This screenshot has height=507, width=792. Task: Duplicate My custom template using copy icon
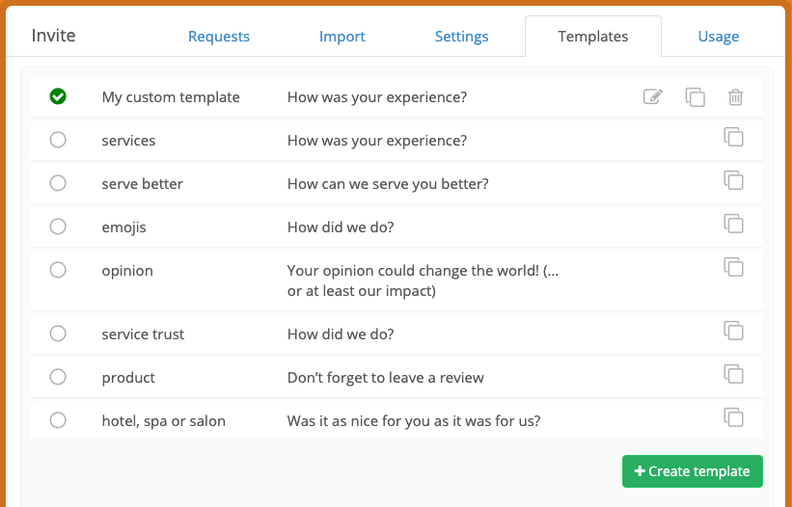click(695, 96)
